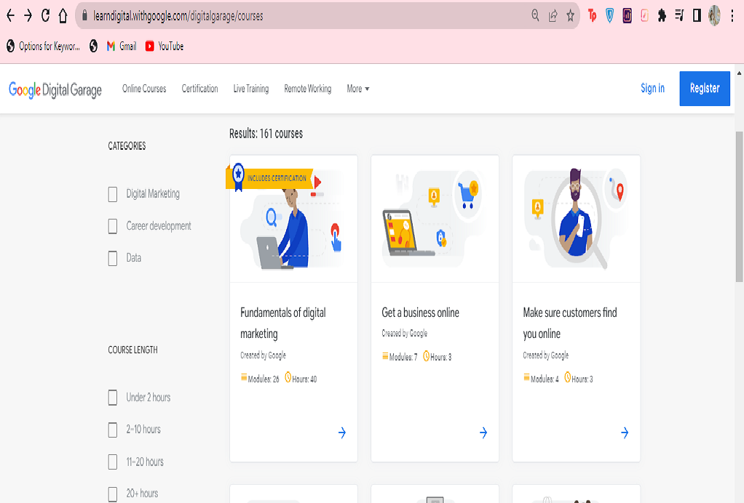Click the Modules: 4 label
The width and height of the screenshot is (744, 503).
click(541, 379)
